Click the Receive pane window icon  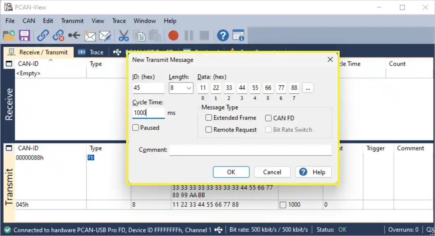coord(9,64)
